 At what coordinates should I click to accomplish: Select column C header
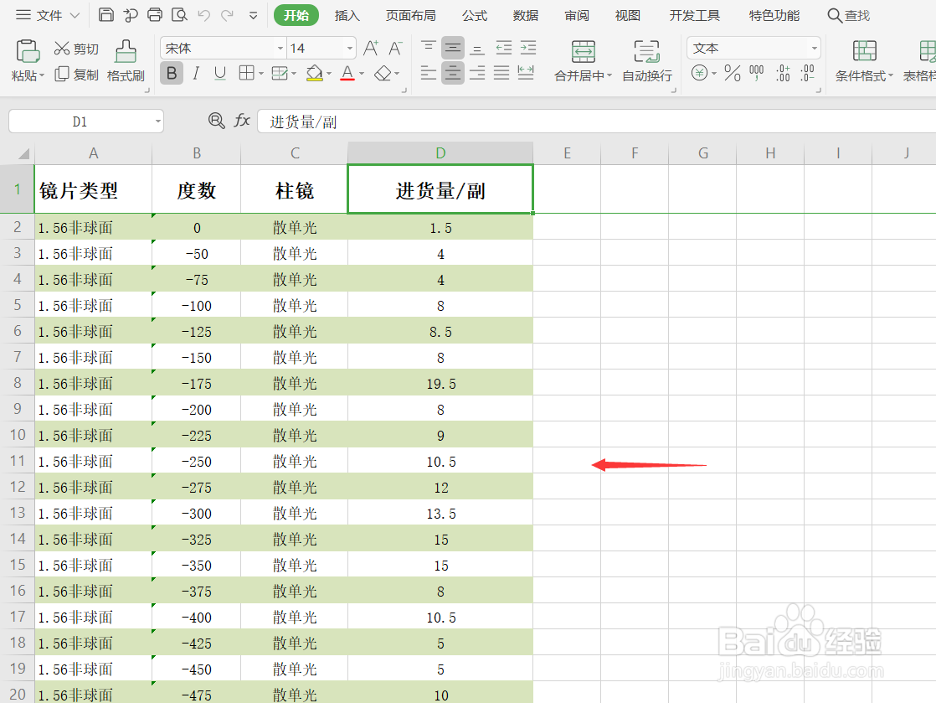(295, 153)
